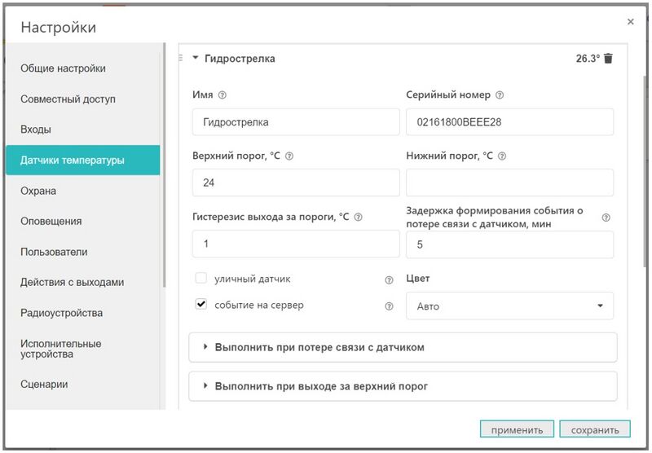Show help for событие на сервер option
The width and height of the screenshot is (652, 453).
[389, 306]
